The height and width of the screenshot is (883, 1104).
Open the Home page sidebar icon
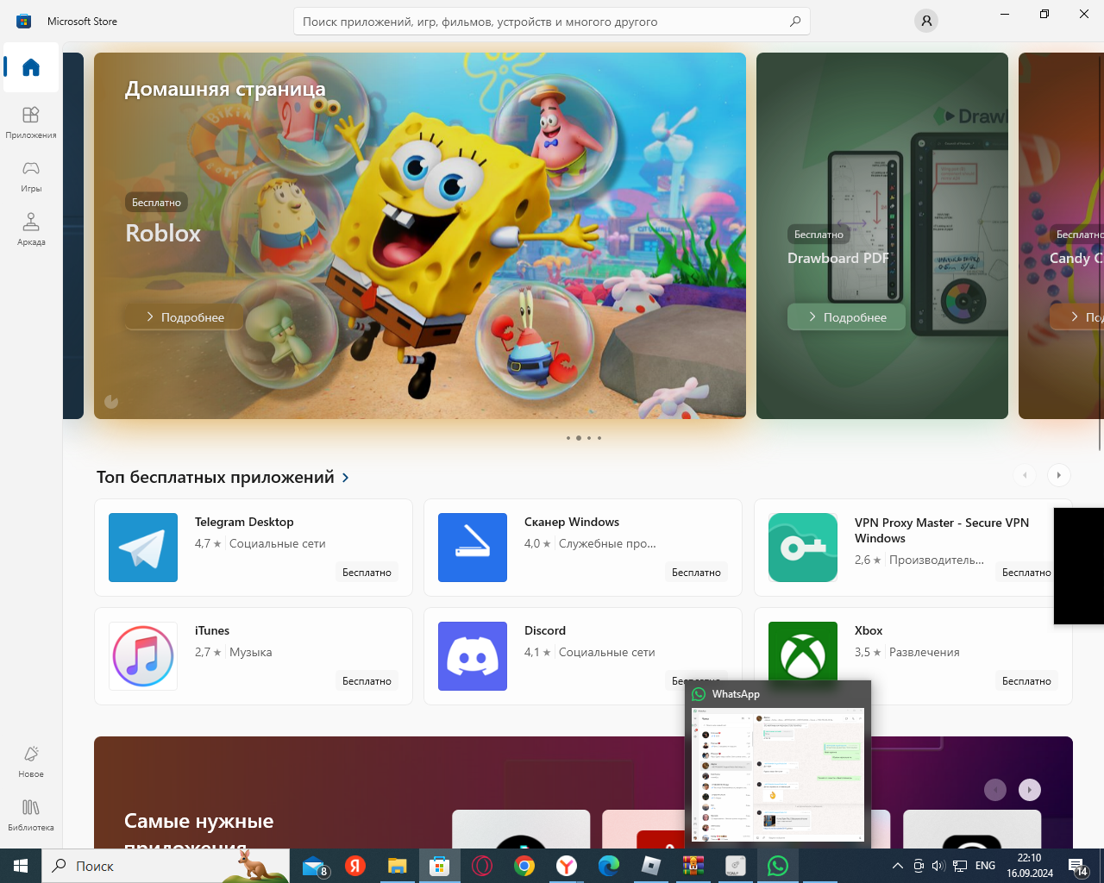(x=31, y=67)
